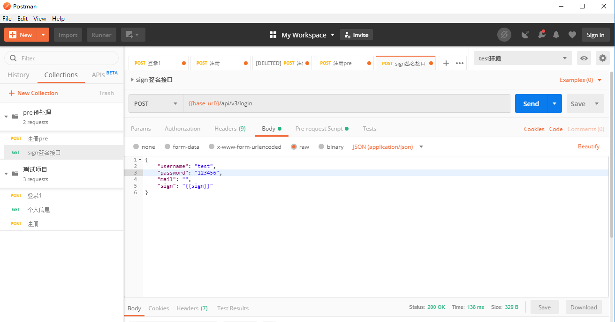Viewport: 615px width, 322px height.
Task: Open the JSON (application/json) type dropdown
Action: (x=388, y=147)
